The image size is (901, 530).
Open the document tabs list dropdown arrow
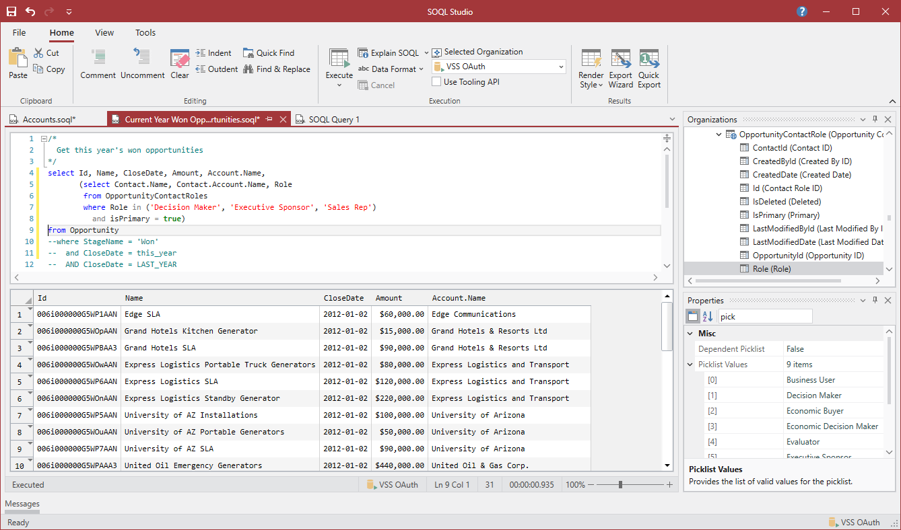point(671,120)
